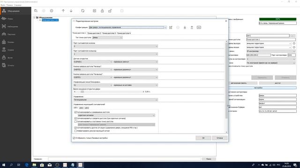Open the exit reader port dropdown

tap(116, 54)
